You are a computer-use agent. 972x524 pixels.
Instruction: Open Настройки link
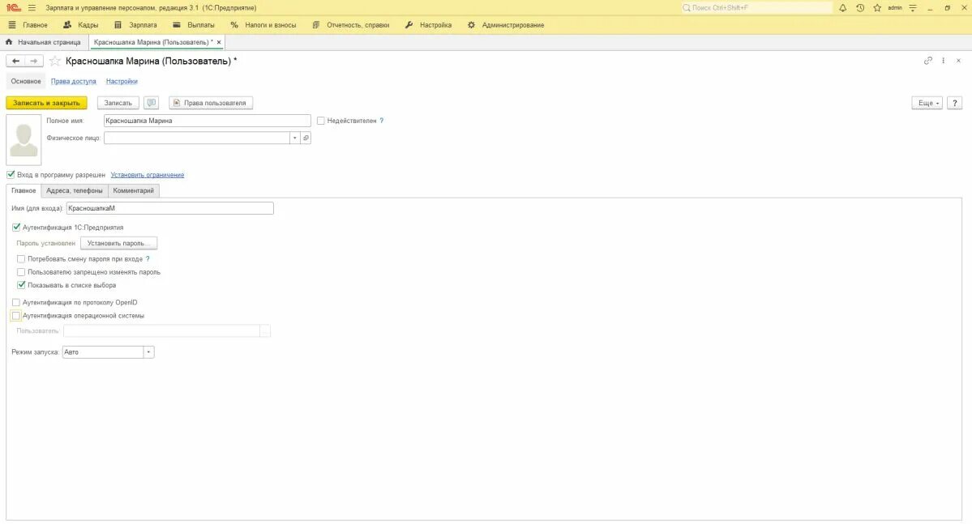point(122,81)
